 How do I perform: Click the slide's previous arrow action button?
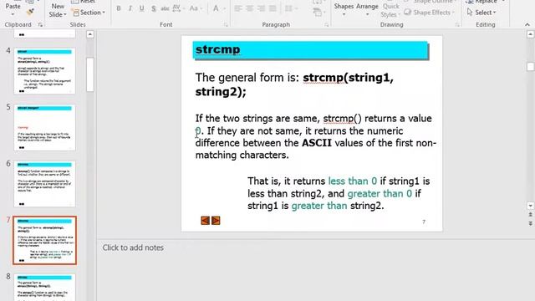click(205, 221)
